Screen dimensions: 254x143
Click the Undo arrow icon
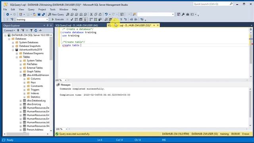pos(106,14)
